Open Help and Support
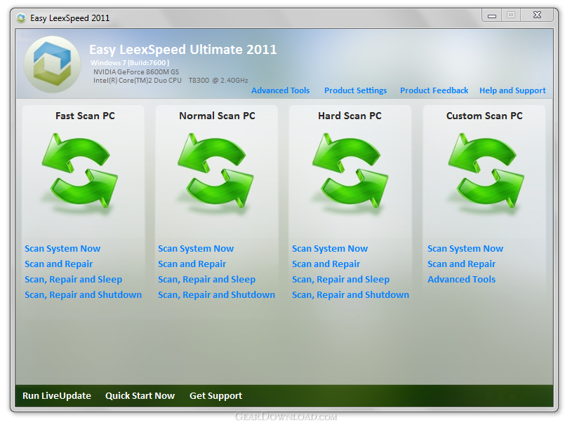 (x=512, y=90)
